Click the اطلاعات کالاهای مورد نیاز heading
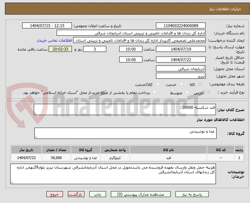Viewport: 250px width, 203px height. tap(220, 120)
